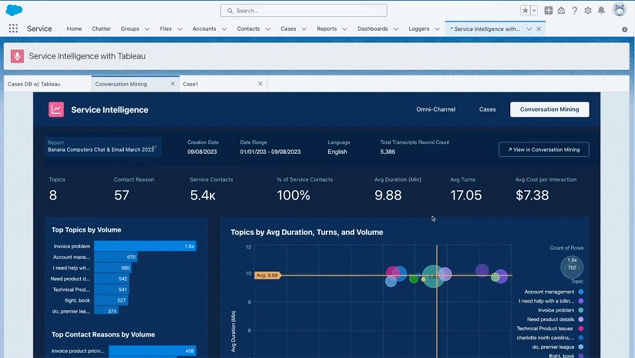Open the App Launcher grid icon
Screen dimensions: 635x358
click(x=13, y=29)
